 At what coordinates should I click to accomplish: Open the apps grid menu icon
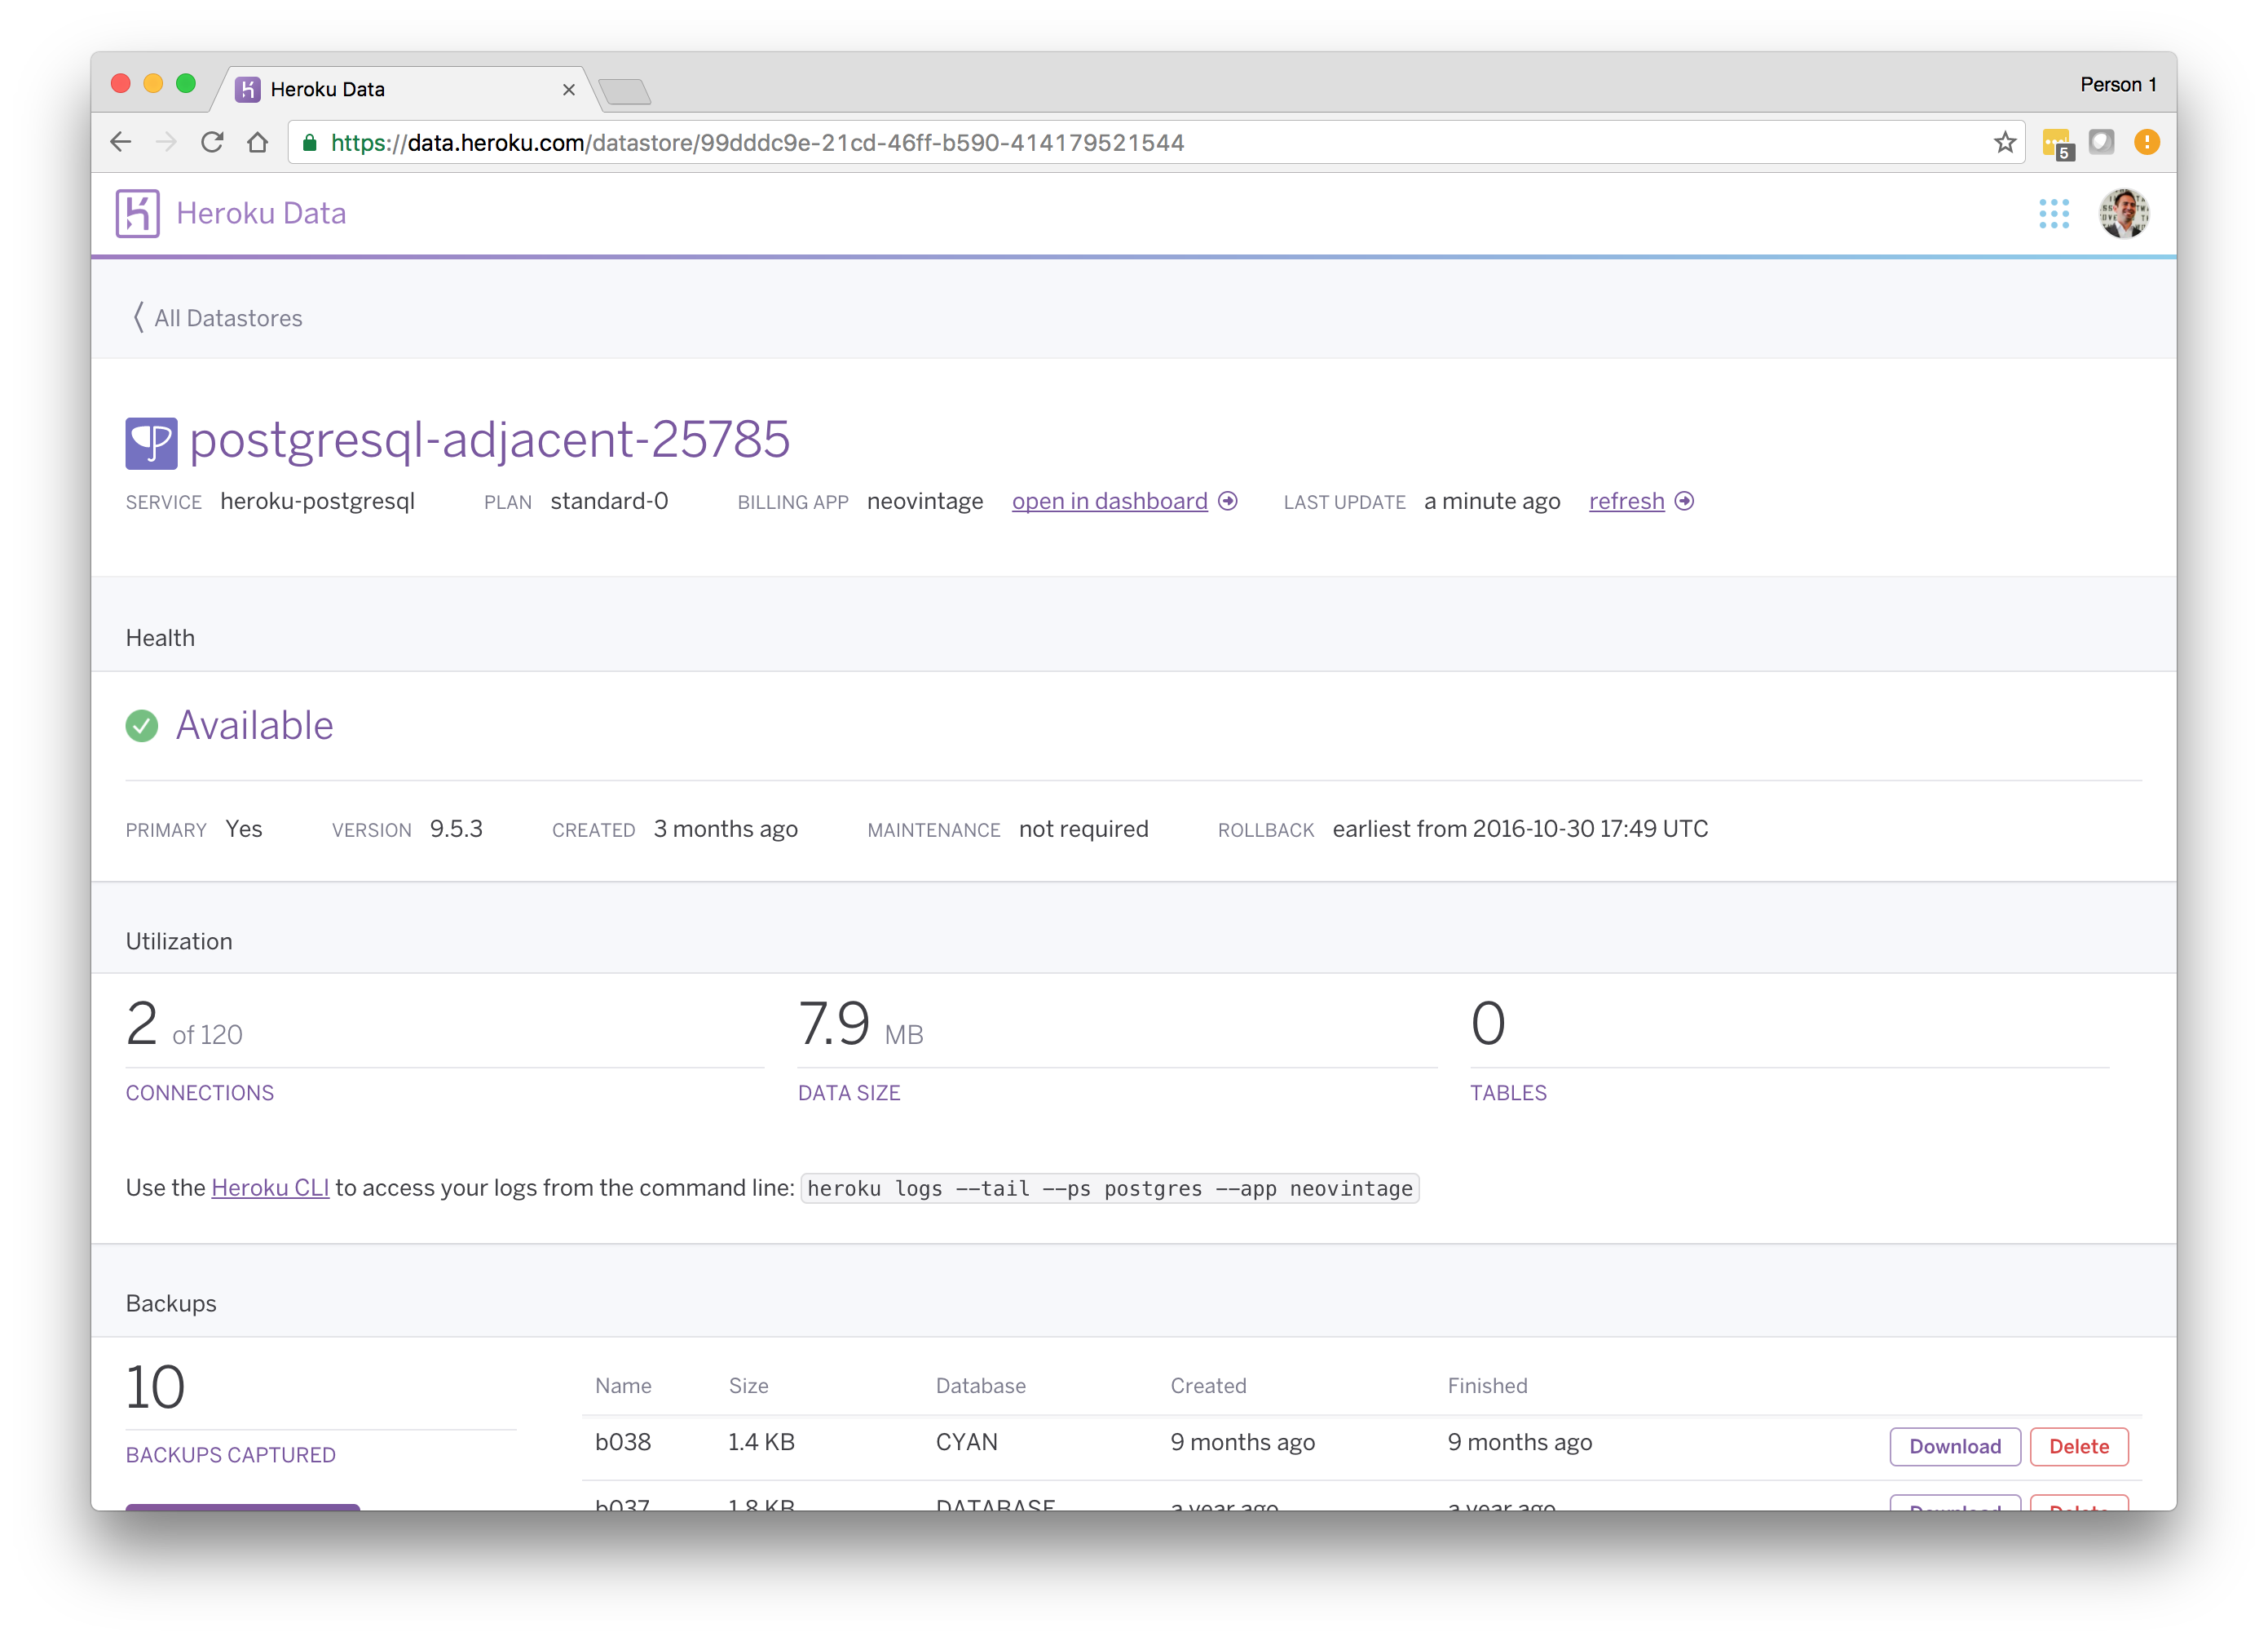[2053, 213]
